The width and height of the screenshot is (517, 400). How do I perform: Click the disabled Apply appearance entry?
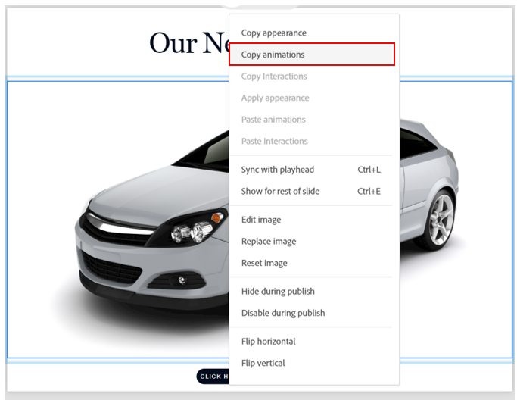click(275, 98)
